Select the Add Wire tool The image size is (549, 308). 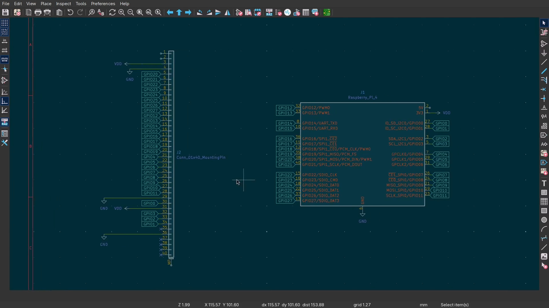[544, 62]
